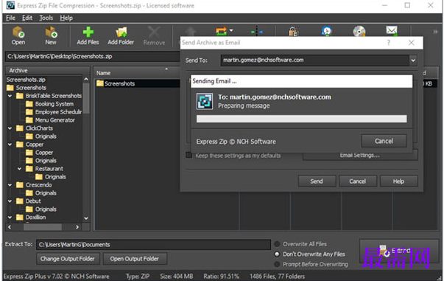
Task: Click the archive path field Screenshots.zip
Action: [92, 57]
